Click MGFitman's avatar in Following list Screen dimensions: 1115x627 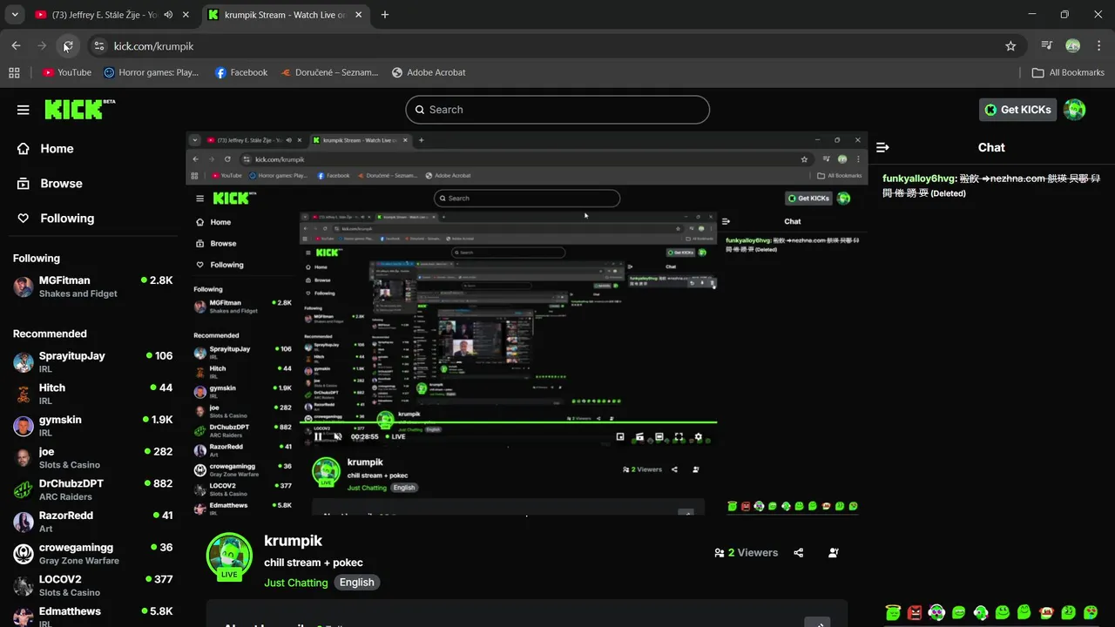click(x=24, y=287)
